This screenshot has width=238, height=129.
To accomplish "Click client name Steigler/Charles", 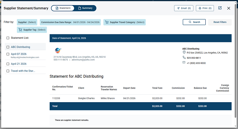I will click(86, 98).
